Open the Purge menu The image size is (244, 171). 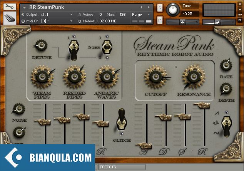pyautogui.click(x=141, y=15)
